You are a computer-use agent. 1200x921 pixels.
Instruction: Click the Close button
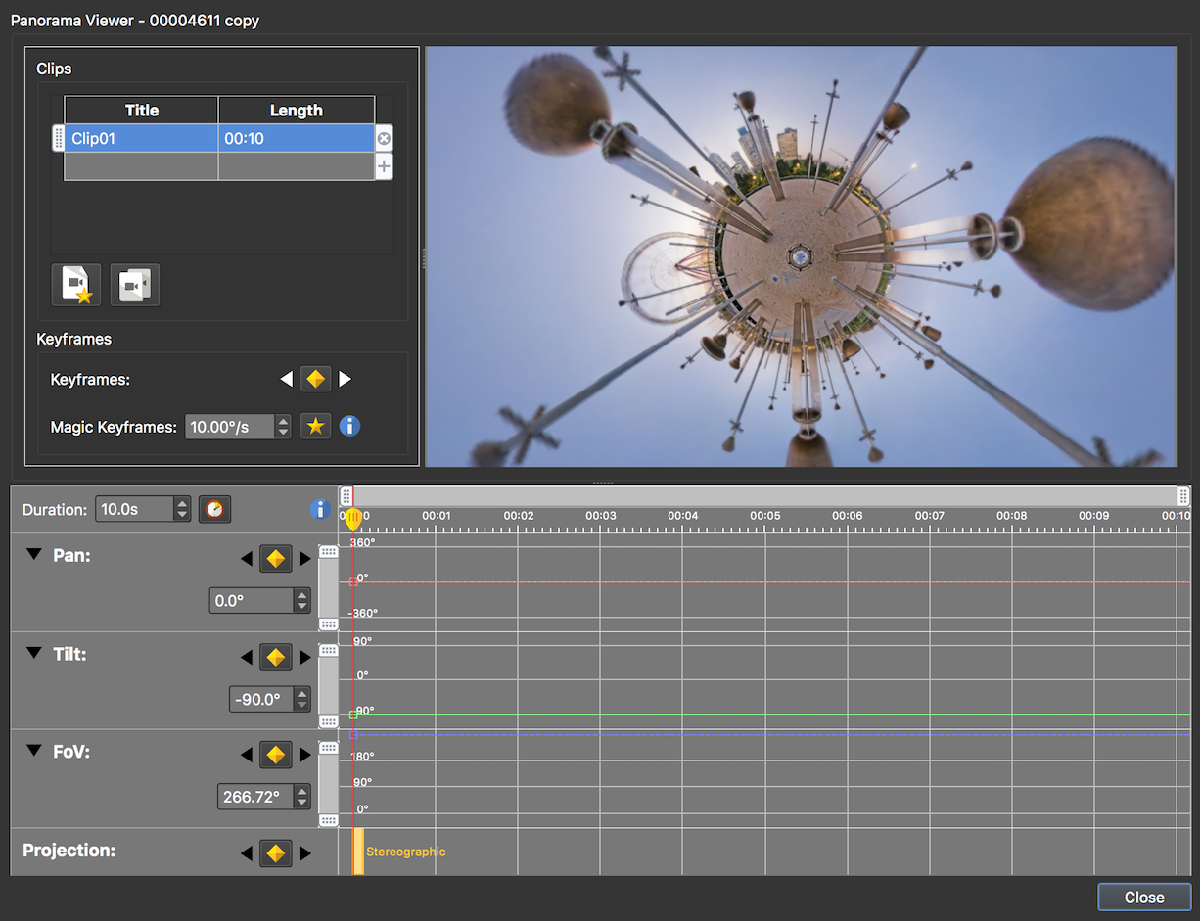pyautogui.click(x=1144, y=898)
